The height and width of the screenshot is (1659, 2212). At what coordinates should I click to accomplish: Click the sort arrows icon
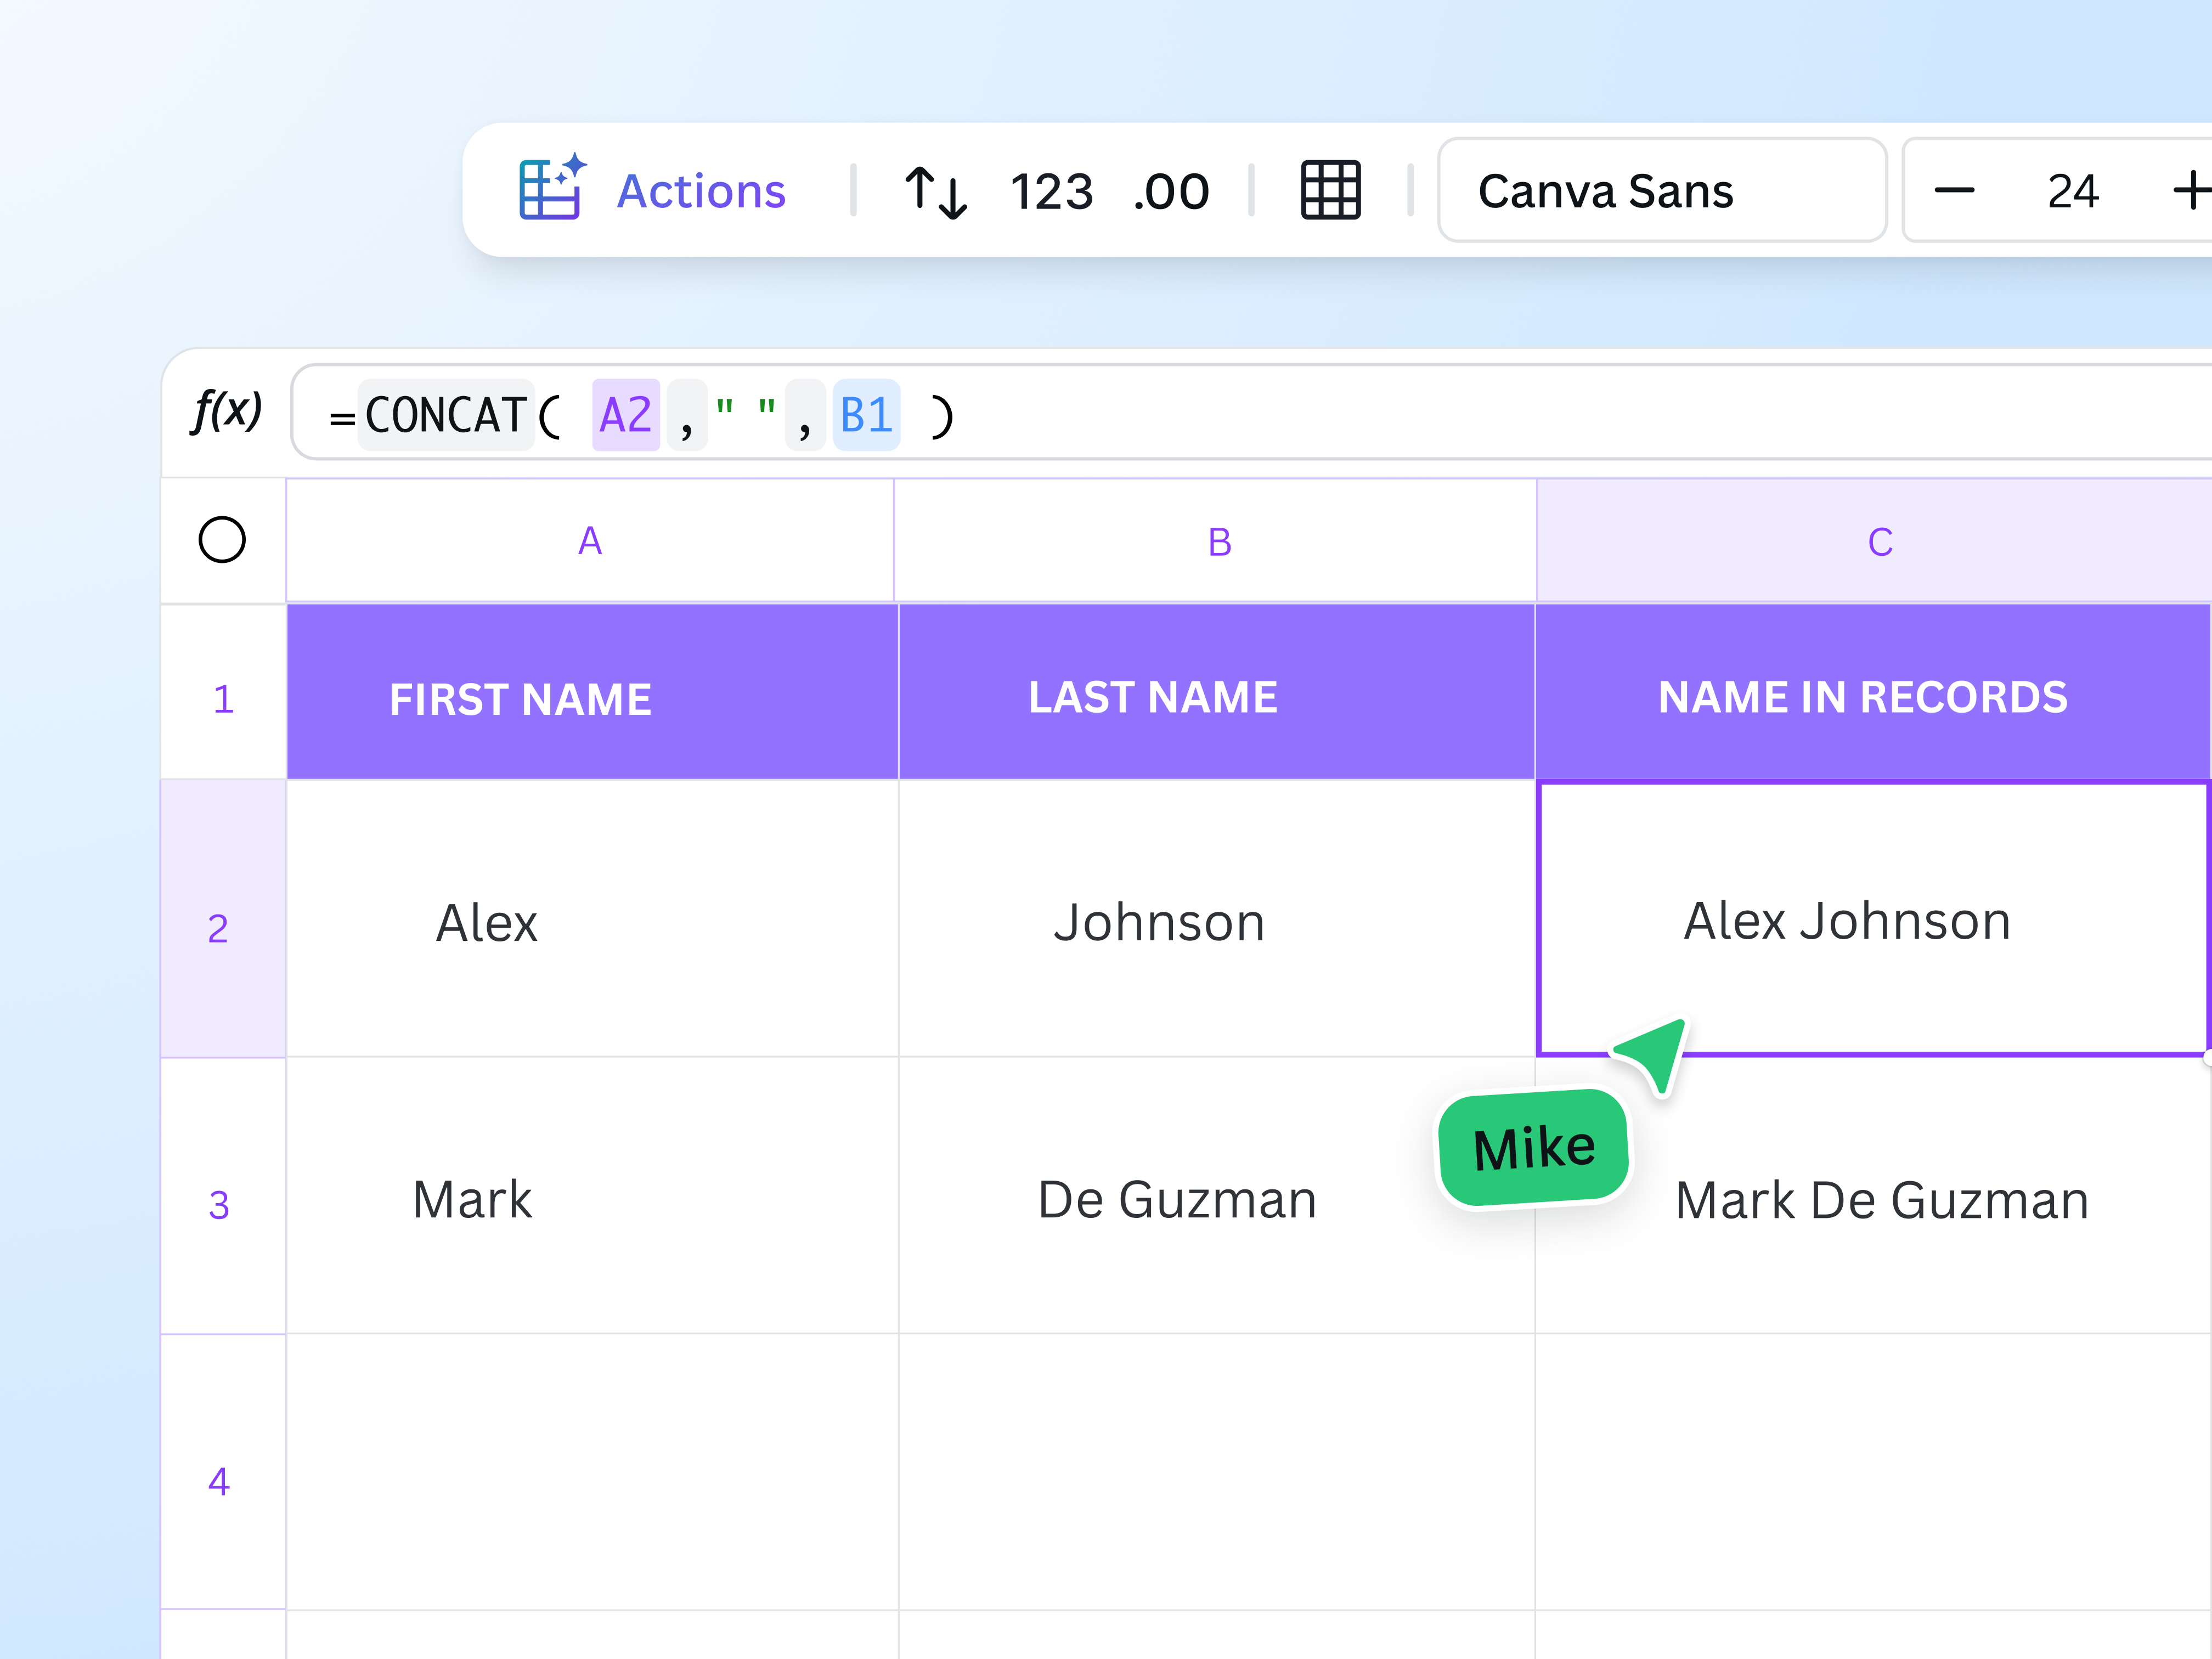[936, 191]
